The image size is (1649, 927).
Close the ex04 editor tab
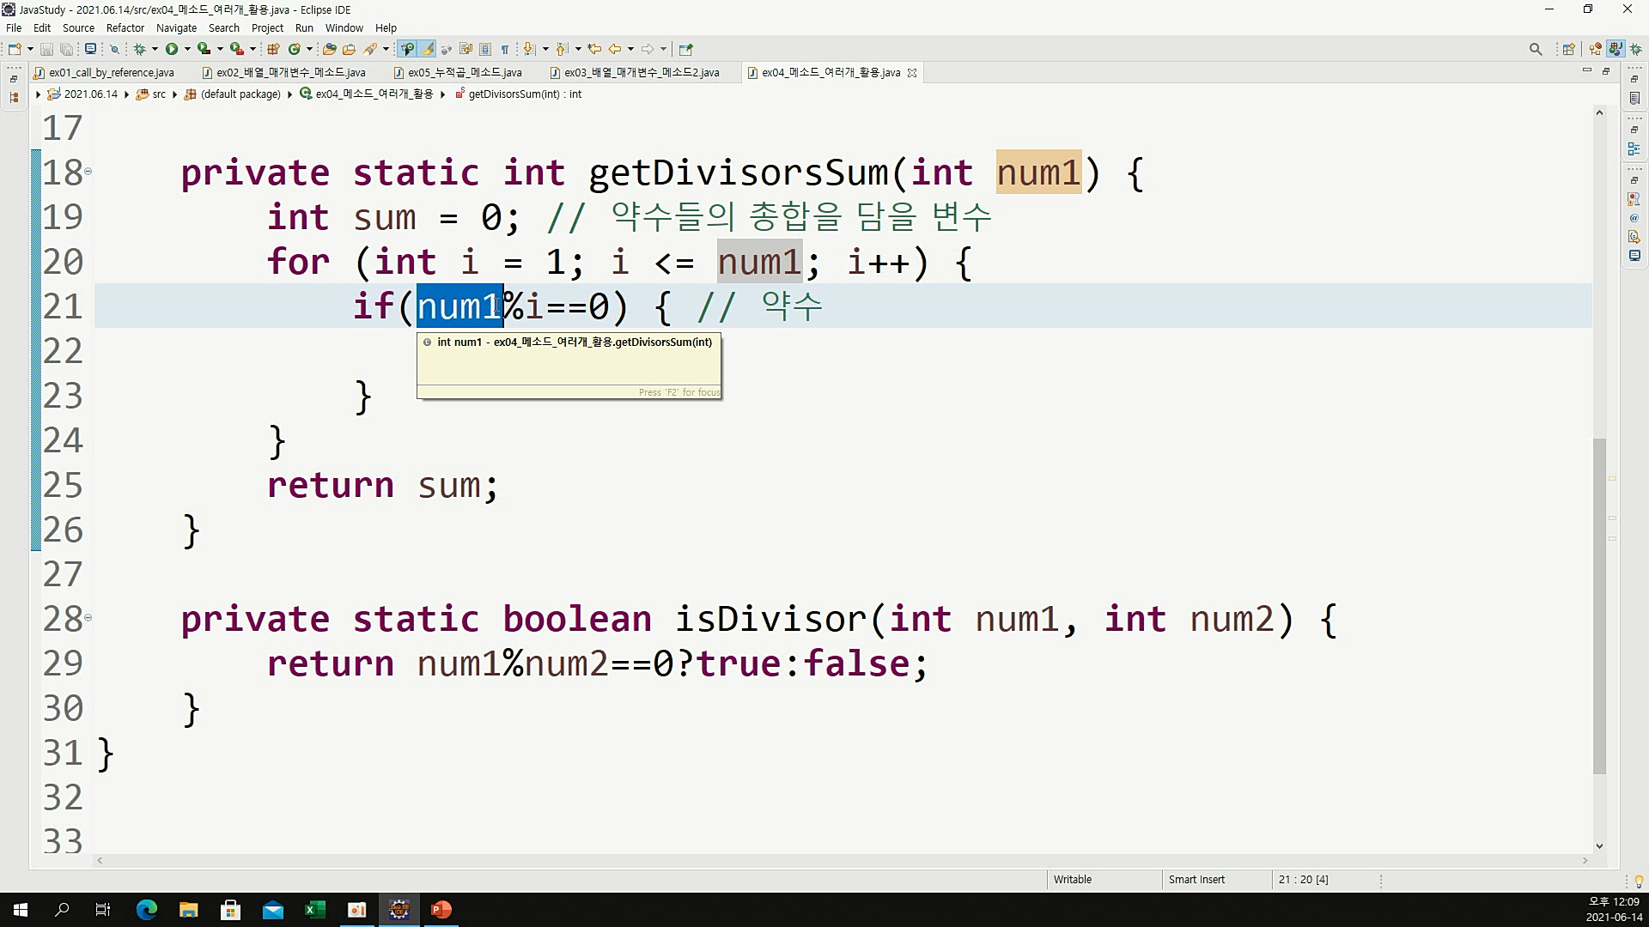912,73
